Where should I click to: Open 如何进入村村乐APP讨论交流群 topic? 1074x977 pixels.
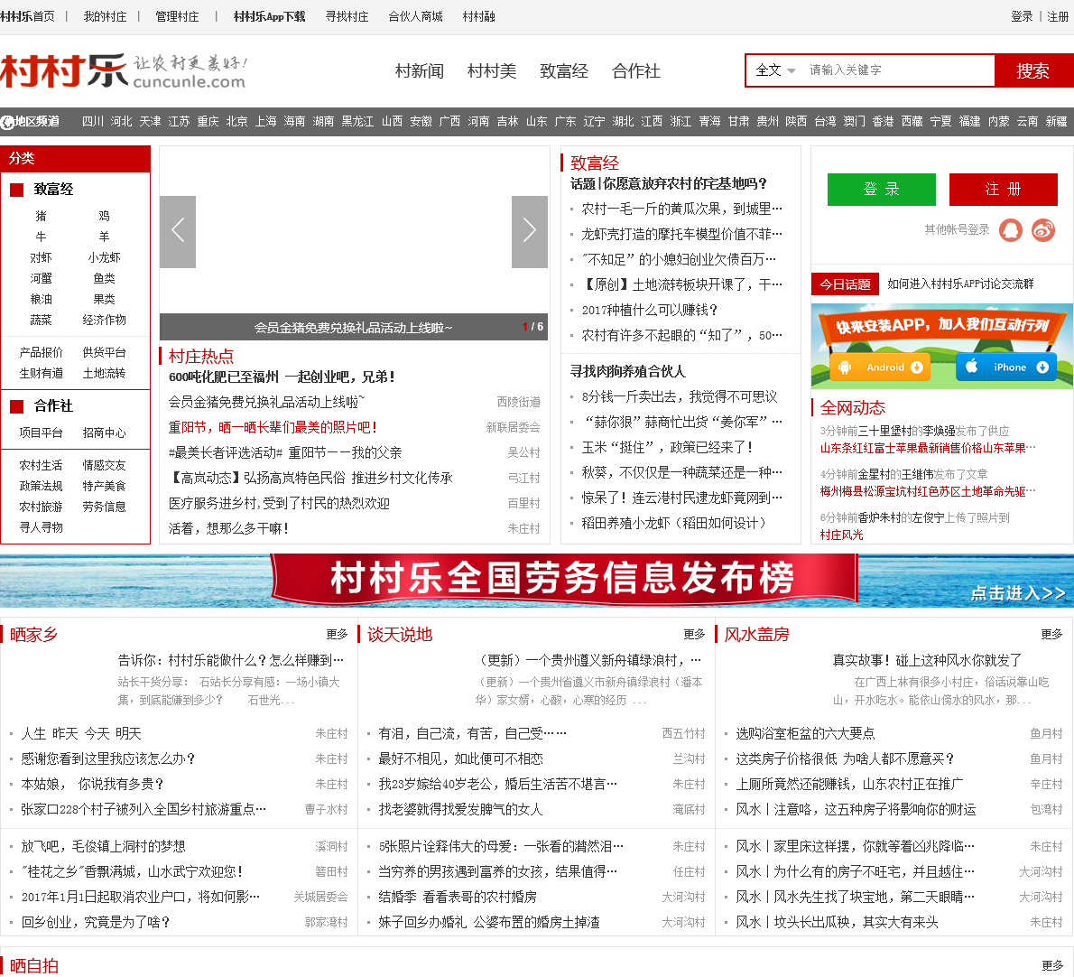pos(960,284)
